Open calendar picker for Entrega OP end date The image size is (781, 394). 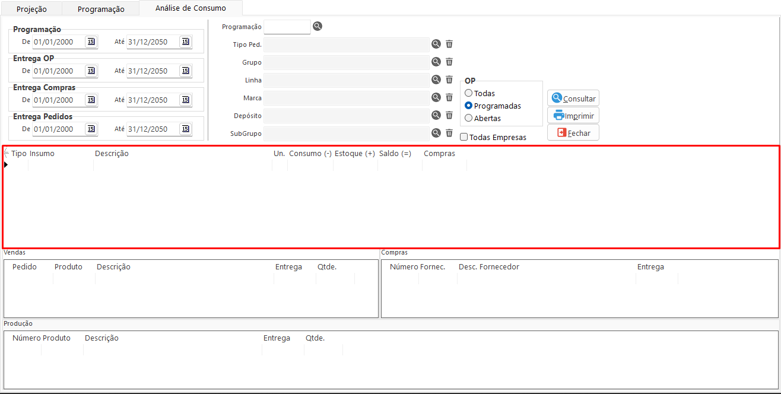(x=185, y=71)
